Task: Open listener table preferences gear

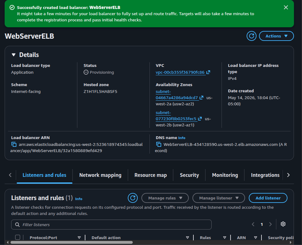Action: pyautogui.click(x=283, y=224)
